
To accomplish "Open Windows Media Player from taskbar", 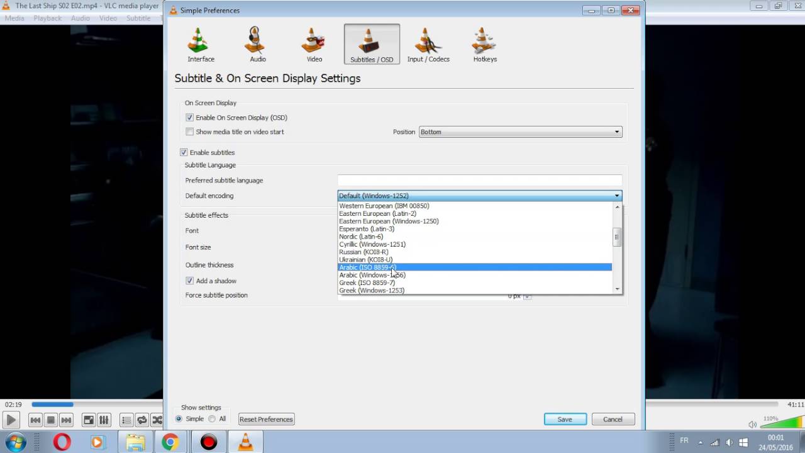I will pyautogui.click(x=97, y=442).
